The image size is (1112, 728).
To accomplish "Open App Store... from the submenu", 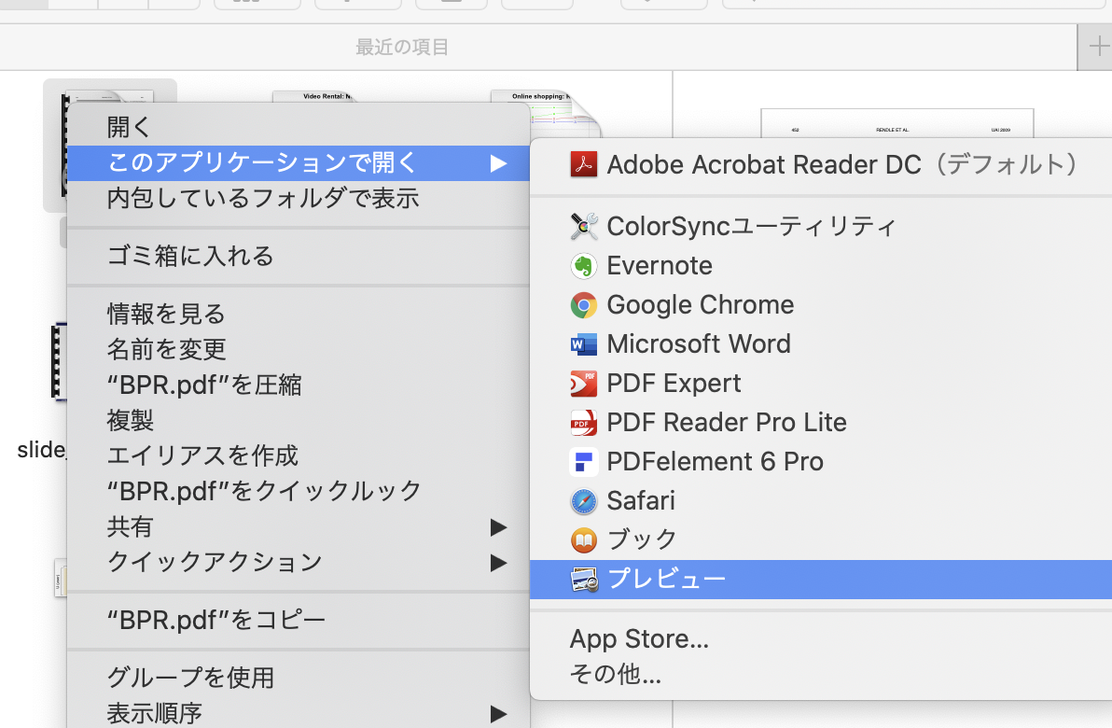I will click(639, 639).
